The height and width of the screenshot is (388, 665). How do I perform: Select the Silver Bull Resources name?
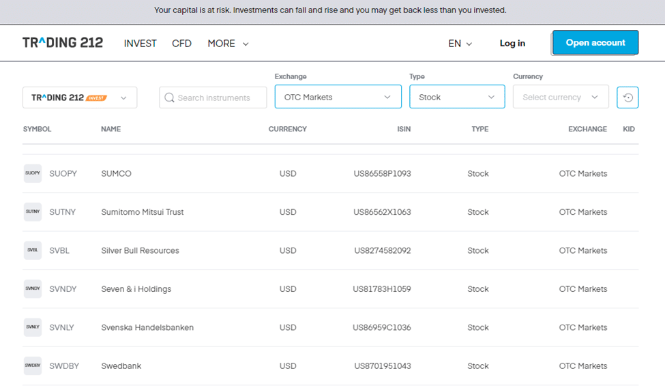[x=140, y=251]
